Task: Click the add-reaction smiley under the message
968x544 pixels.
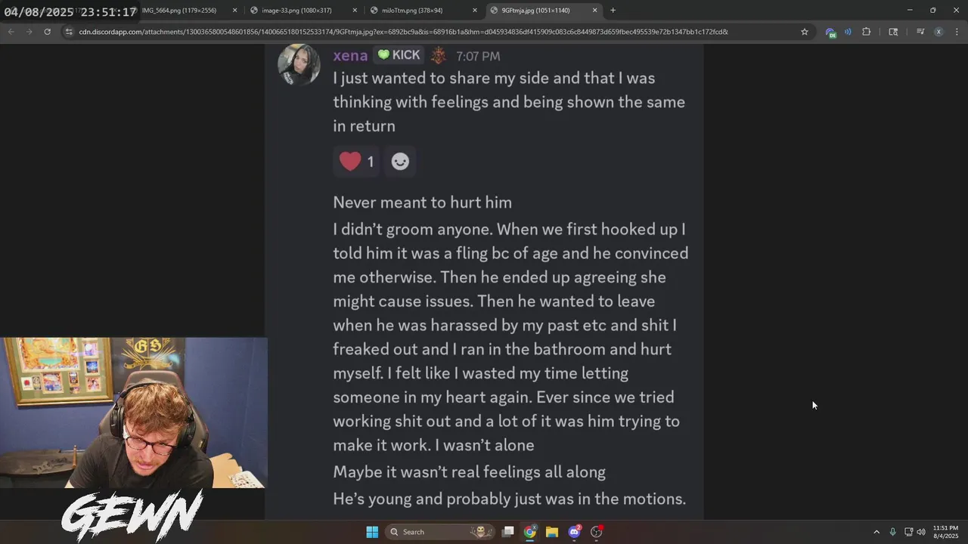Action: tap(400, 161)
